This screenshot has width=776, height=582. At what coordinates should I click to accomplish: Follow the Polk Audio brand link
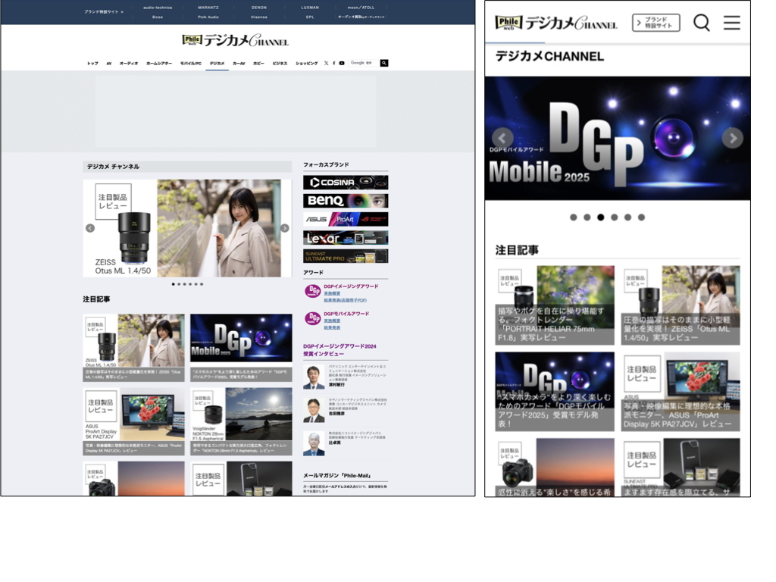[208, 17]
